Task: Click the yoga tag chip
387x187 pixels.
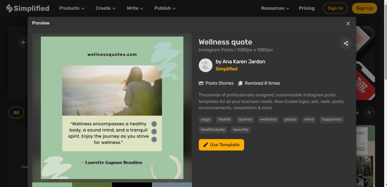Action: (x=205, y=119)
